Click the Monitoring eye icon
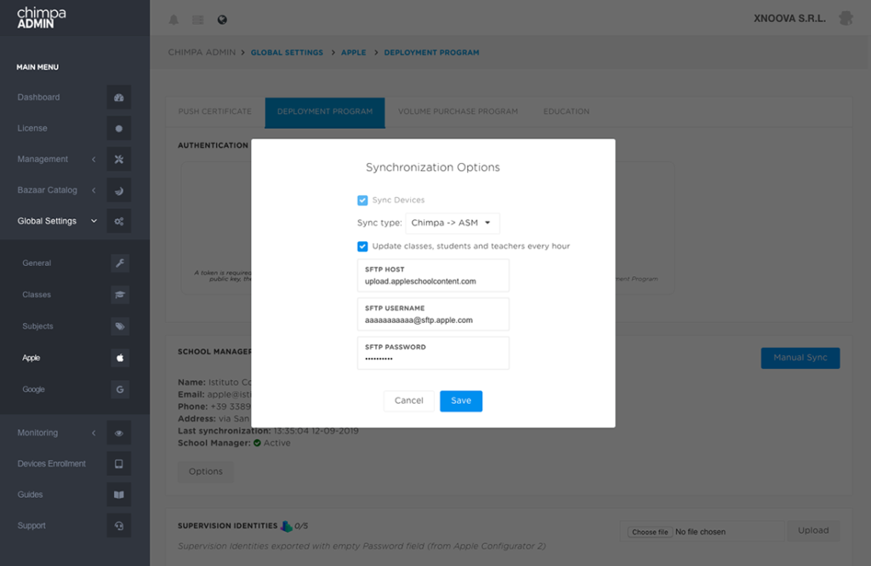Viewport: 871px width, 566px height. click(x=119, y=433)
